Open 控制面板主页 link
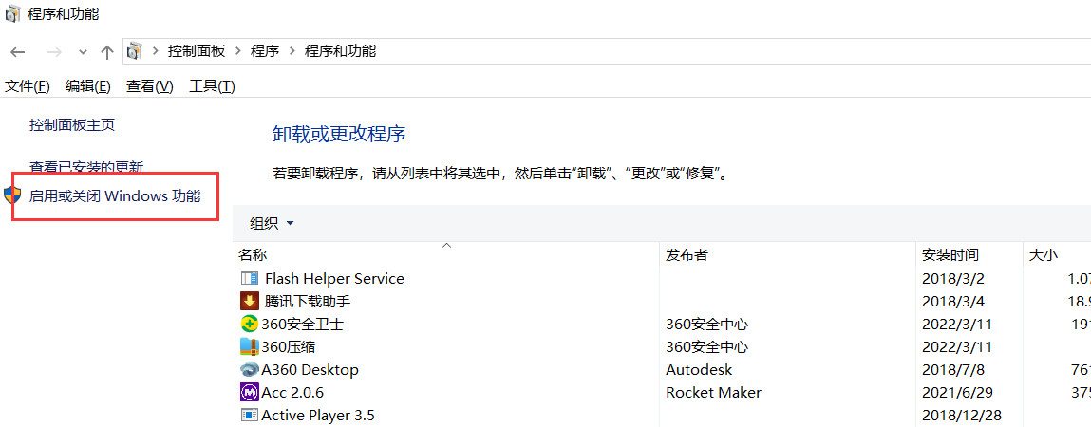1091x427 pixels. point(72,125)
